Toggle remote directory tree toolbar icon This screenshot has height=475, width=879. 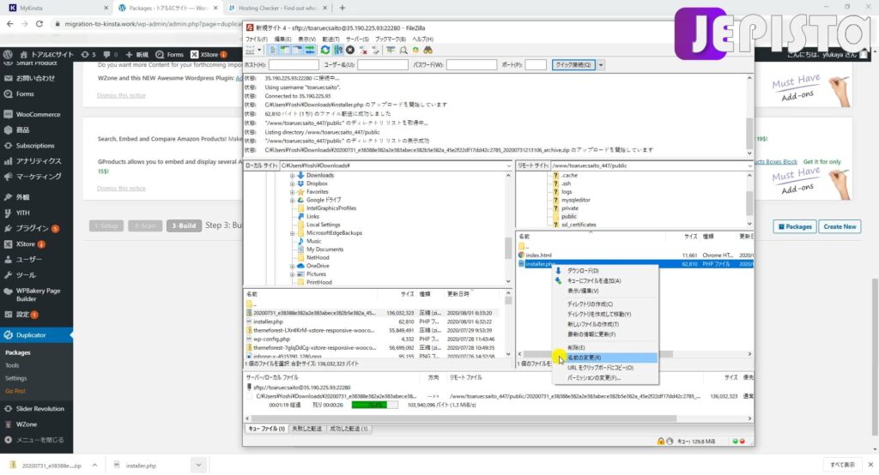coord(297,51)
